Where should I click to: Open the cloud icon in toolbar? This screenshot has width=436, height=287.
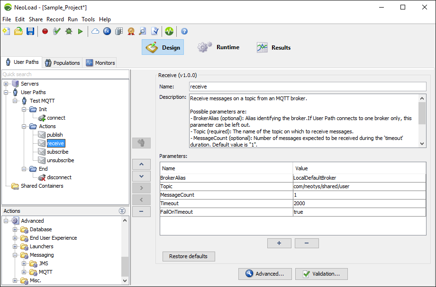click(x=95, y=31)
